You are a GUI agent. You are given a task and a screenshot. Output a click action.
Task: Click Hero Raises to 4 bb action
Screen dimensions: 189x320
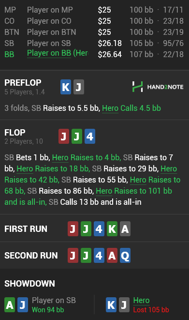[87, 157]
